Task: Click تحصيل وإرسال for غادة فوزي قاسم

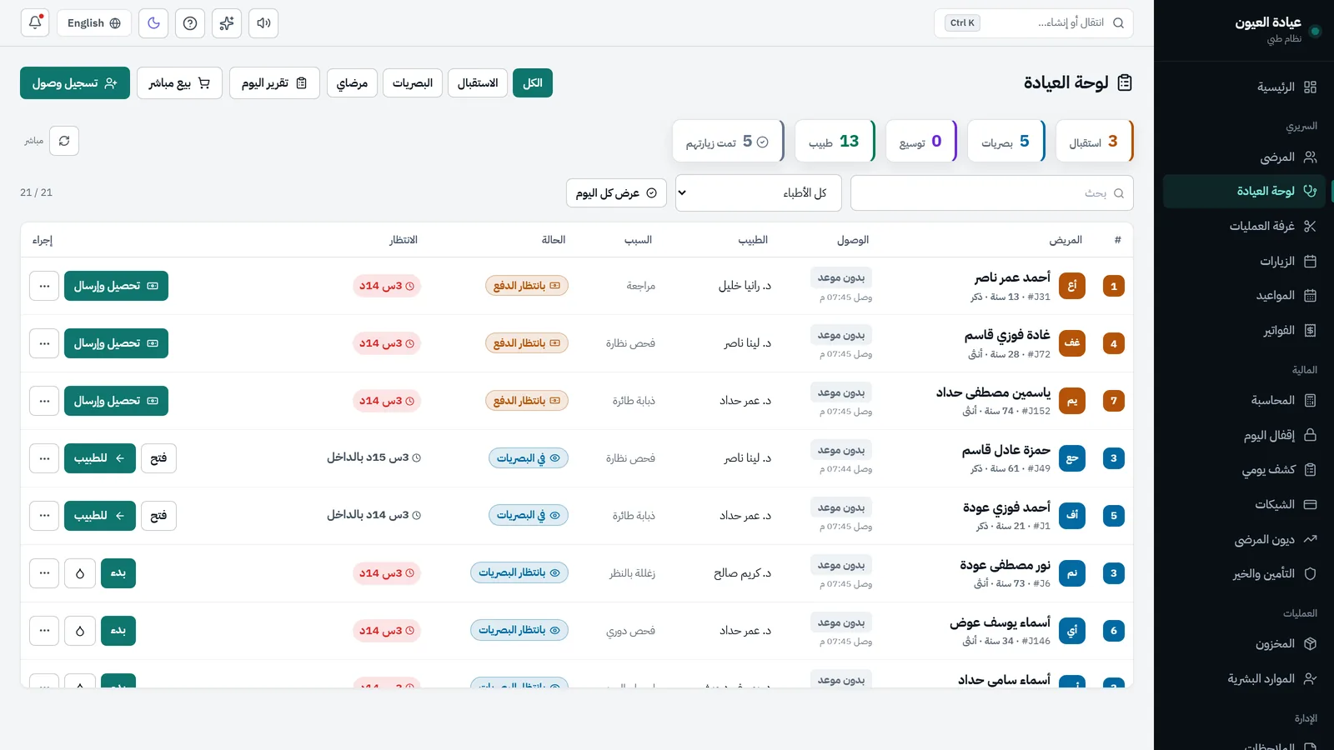Action: (x=116, y=343)
